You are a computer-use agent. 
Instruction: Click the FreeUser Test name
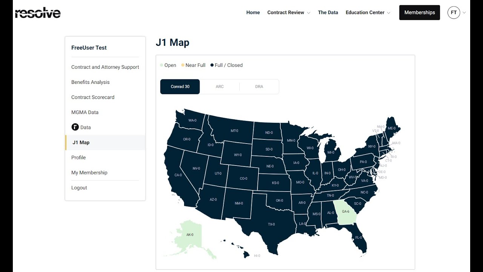click(x=89, y=48)
